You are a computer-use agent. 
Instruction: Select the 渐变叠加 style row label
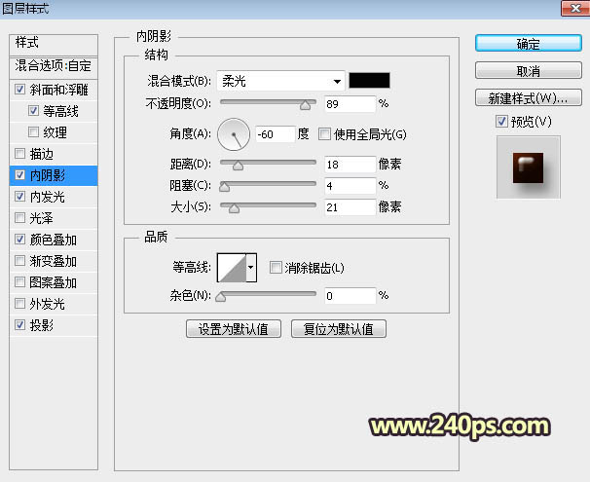(x=53, y=261)
